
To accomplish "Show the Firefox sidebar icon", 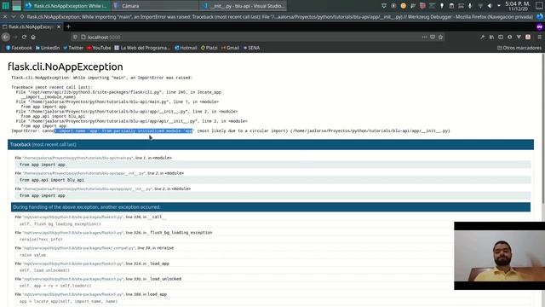I will (501, 37).
